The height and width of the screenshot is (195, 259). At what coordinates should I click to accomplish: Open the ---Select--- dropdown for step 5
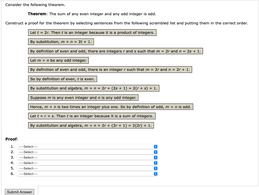86,168
